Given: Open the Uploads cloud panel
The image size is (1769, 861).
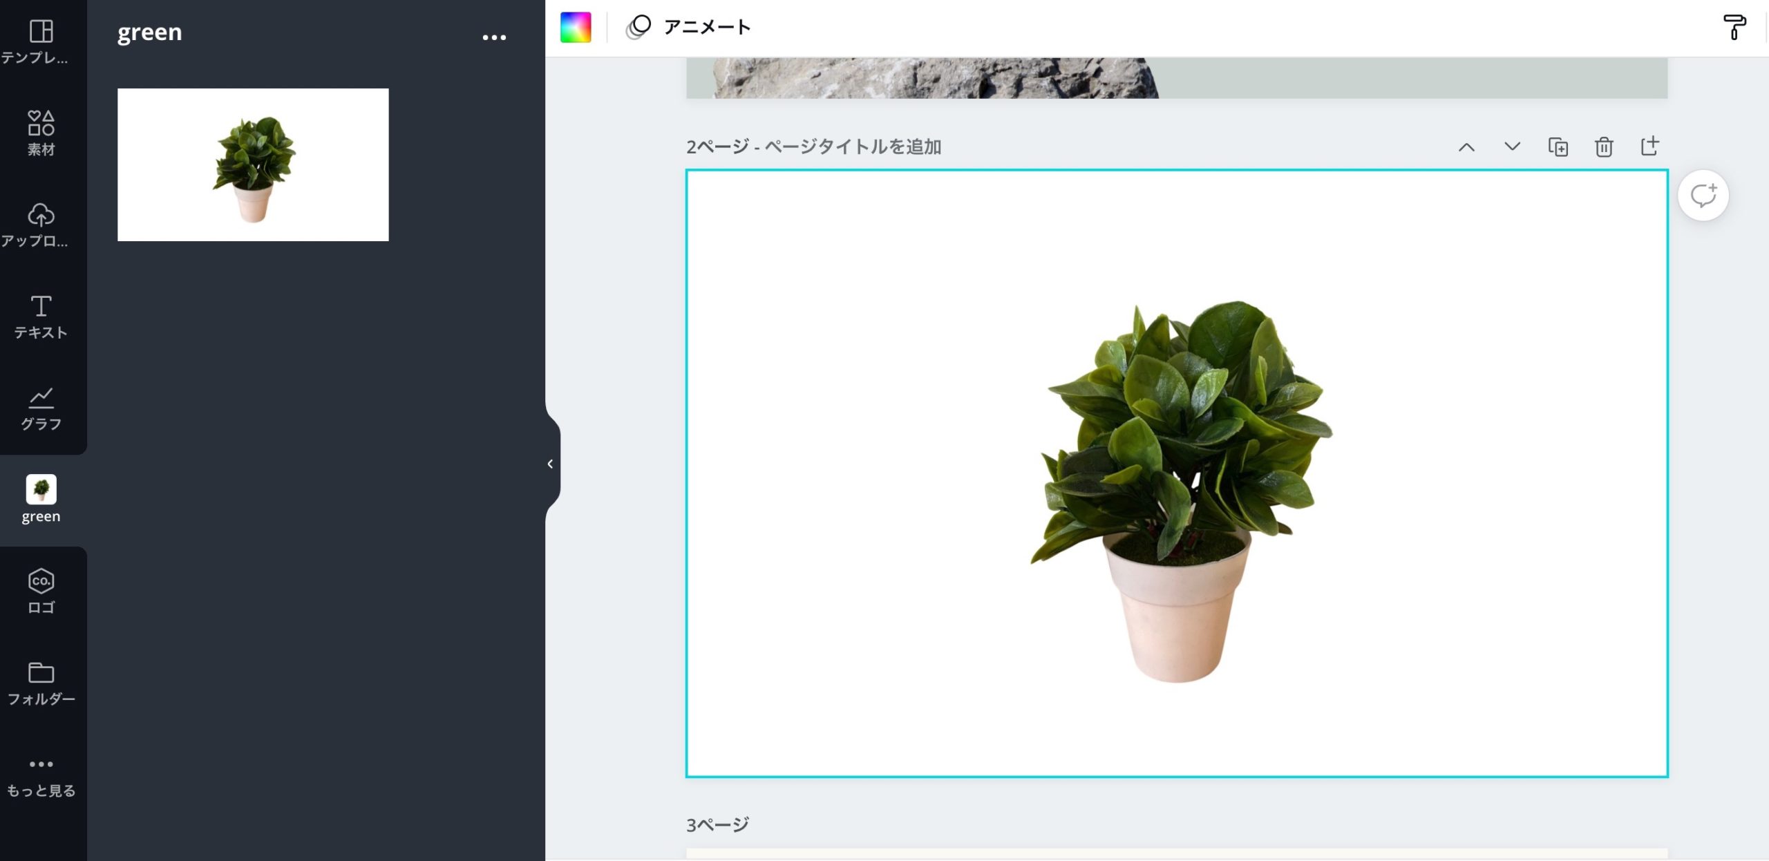Looking at the screenshot, I should pos(41,225).
